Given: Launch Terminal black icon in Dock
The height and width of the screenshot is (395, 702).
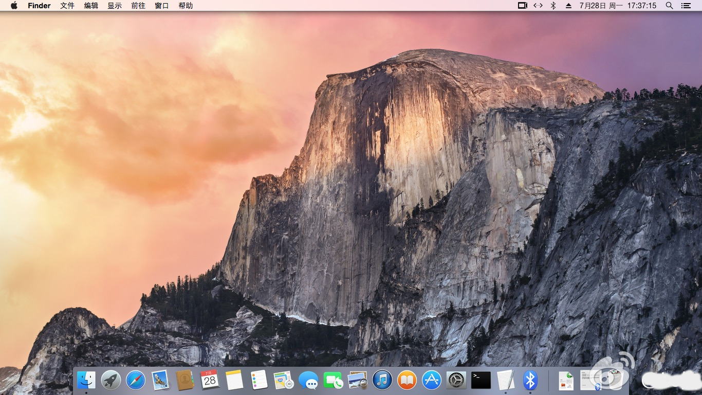Looking at the screenshot, I should 481,381.
